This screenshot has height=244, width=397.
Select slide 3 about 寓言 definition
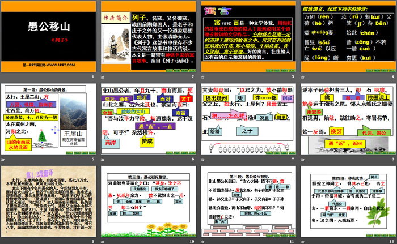(x=248, y=37)
